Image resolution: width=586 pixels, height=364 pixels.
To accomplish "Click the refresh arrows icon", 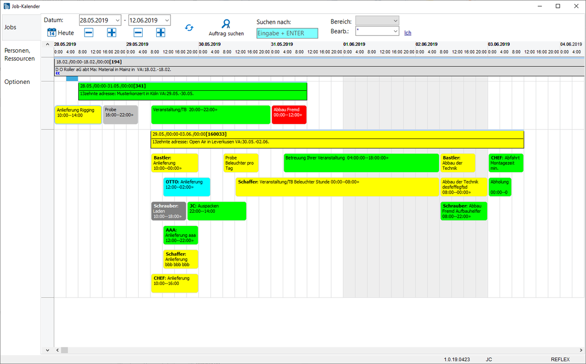I will point(189,28).
